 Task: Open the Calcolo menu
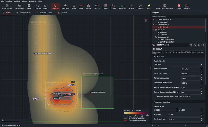pyautogui.click(x=24, y=1)
